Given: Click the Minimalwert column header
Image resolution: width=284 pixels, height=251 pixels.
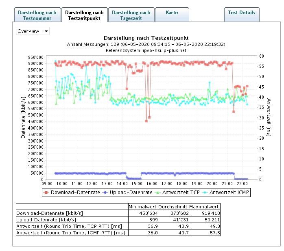Looking at the screenshot, I should (143, 206).
